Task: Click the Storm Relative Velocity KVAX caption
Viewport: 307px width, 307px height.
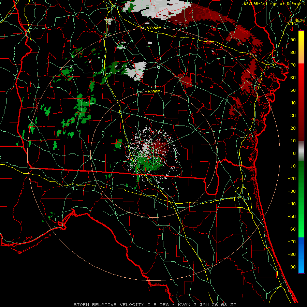Action: [x=155, y=305]
